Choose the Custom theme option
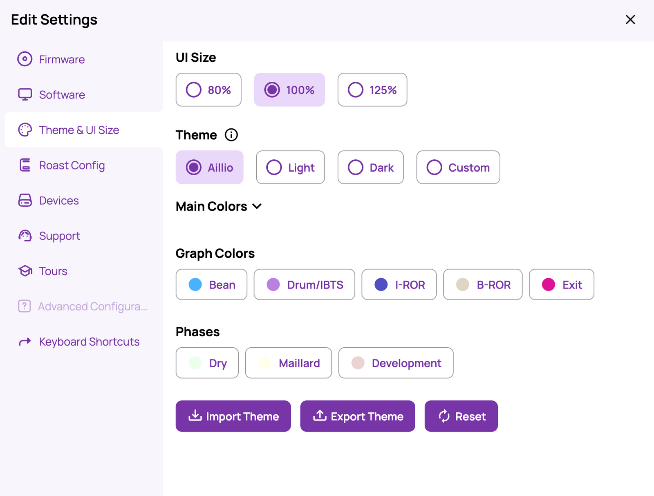Viewport: 654px width, 496px height. (458, 168)
